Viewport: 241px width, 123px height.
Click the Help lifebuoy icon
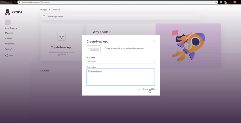click(x=7, y=55)
